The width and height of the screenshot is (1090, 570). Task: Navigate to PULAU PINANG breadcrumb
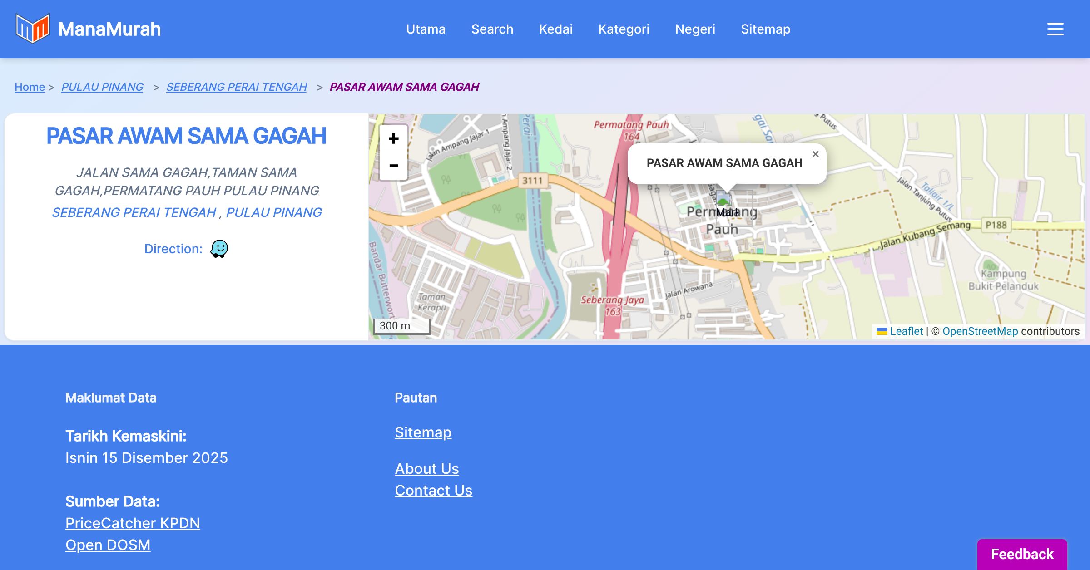pyautogui.click(x=102, y=87)
